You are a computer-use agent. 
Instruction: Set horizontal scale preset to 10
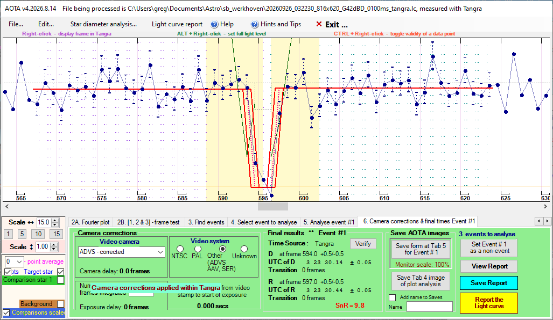[38, 234]
